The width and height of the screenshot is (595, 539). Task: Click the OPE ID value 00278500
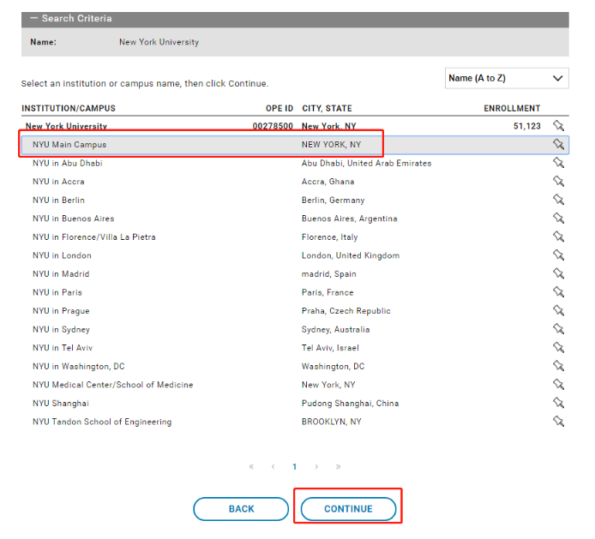click(273, 126)
